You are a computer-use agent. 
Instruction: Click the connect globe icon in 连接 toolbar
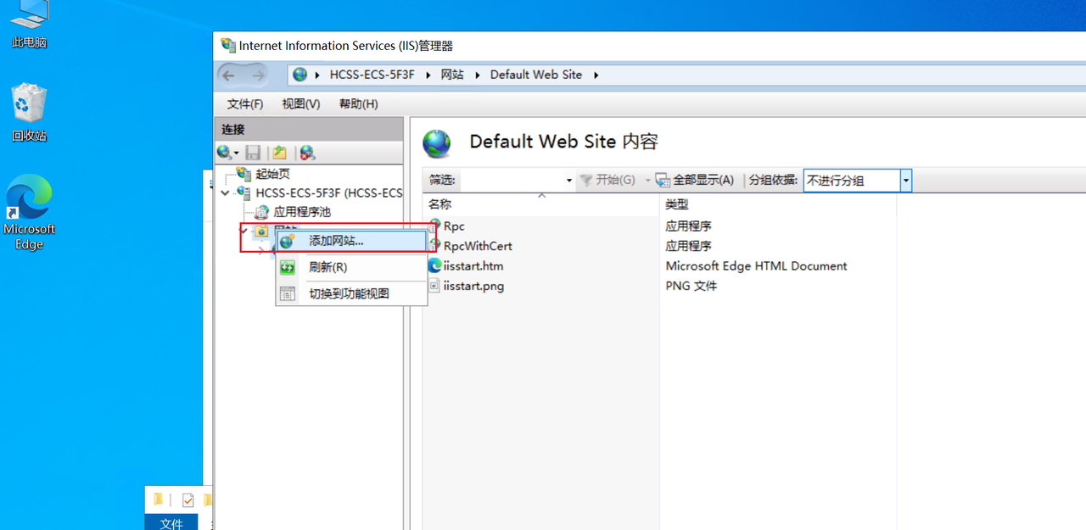click(x=224, y=153)
